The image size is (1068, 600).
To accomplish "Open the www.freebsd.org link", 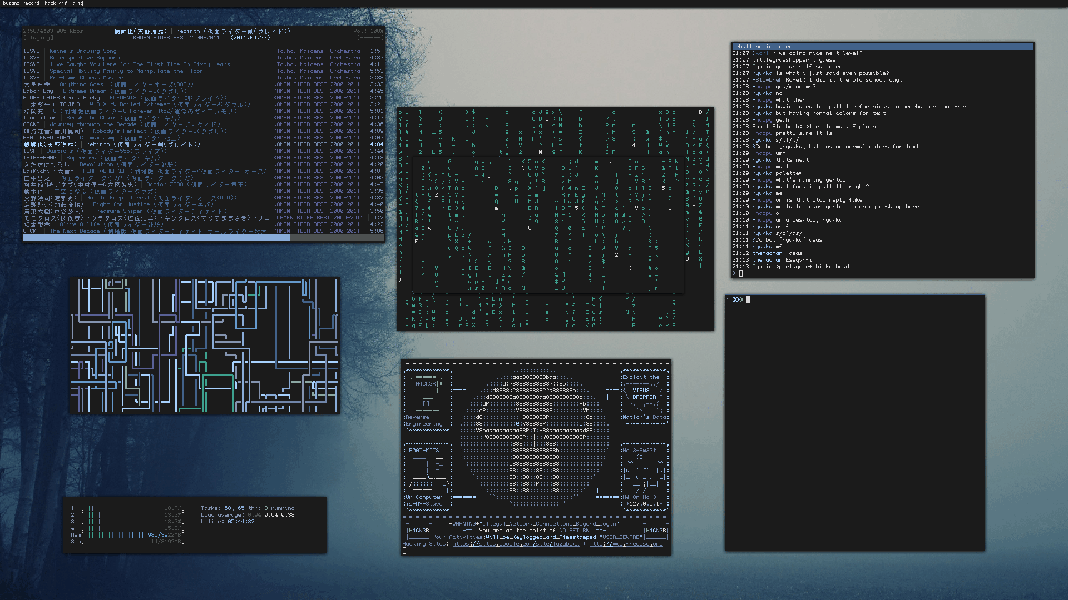I will (626, 544).
